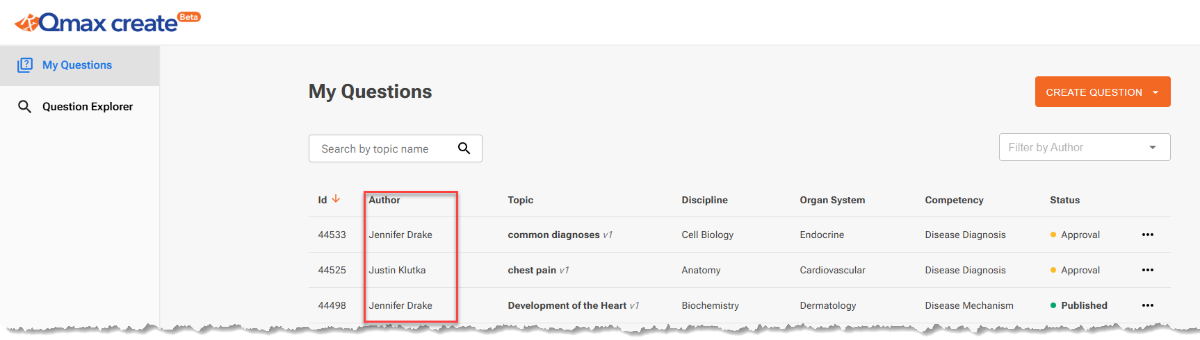Click the Status column header

pos(1064,200)
